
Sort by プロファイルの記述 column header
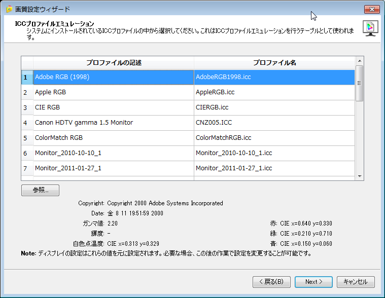(114, 63)
